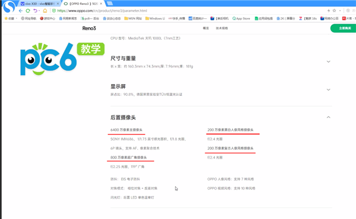This screenshot has height=219, width=356.
Task: Click the green security shield in address bar
Action: [54, 11]
